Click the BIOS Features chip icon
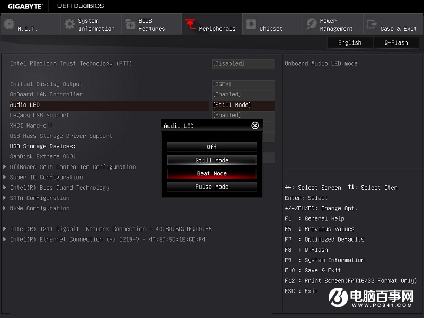This screenshot has width=424, height=318. tap(130, 24)
